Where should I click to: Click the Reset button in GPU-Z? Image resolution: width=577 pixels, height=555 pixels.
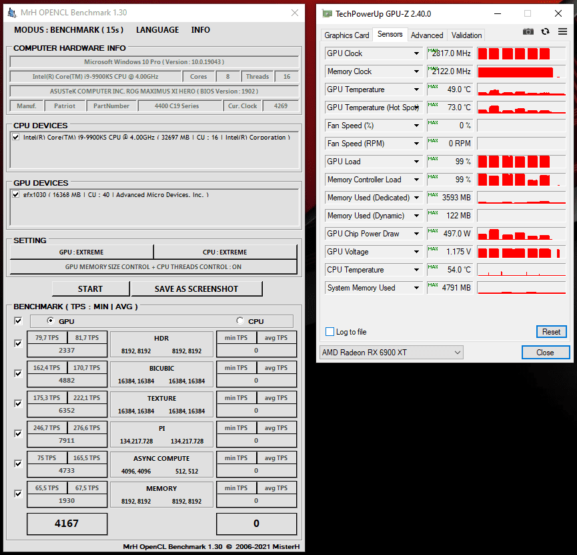[x=551, y=332]
